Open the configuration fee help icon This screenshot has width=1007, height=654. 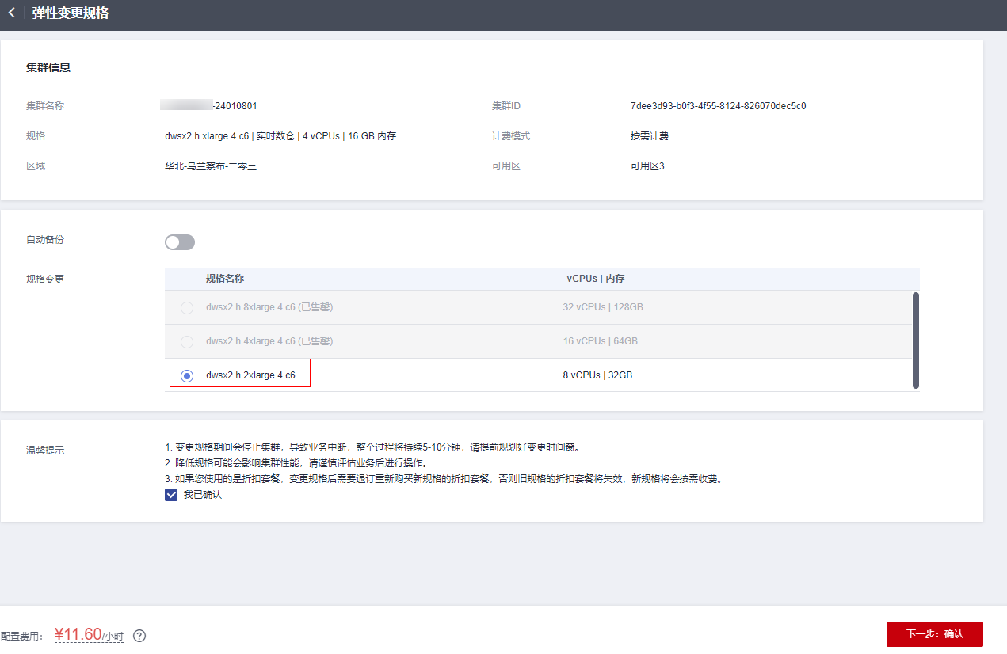pyautogui.click(x=139, y=636)
